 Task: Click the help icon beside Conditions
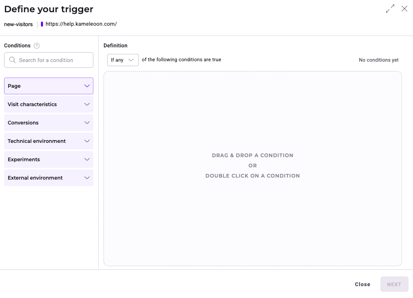[37, 46]
